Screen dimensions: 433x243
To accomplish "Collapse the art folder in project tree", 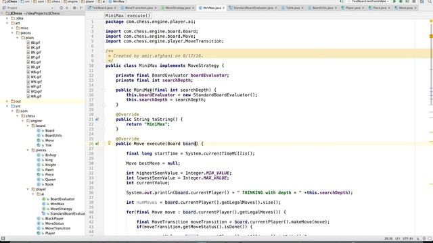I will click(7, 23).
